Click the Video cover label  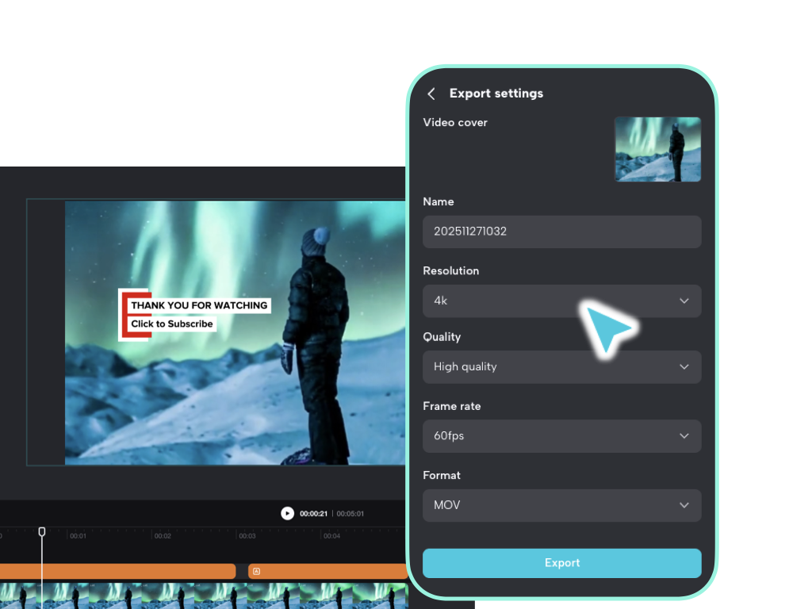coord(455,122)
